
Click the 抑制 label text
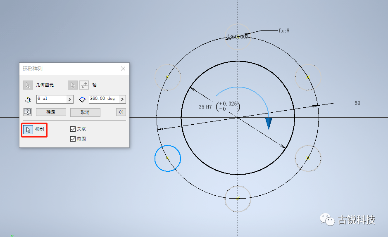click(x=40, y=129)
